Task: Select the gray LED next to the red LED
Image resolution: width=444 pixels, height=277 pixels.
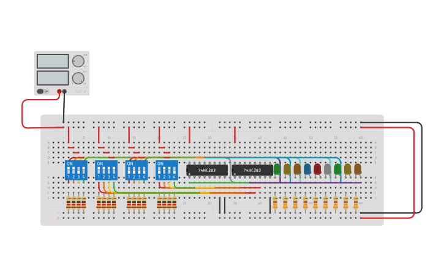Action: coord(327,168)
